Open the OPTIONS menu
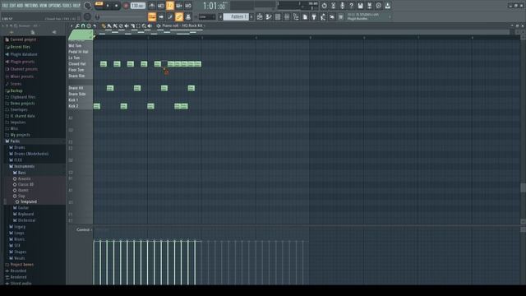 [55, 6]
